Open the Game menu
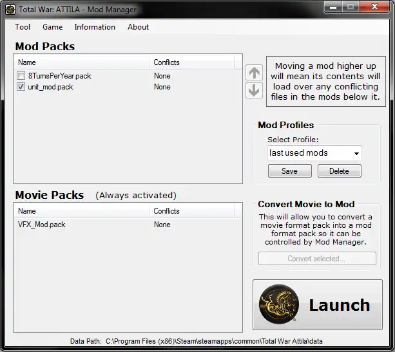This screenshot has width=395, height=352. tap(53, 27)
